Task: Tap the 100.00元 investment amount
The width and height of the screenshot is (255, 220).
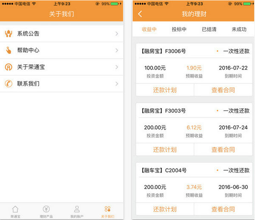Action: coord(155,68)
